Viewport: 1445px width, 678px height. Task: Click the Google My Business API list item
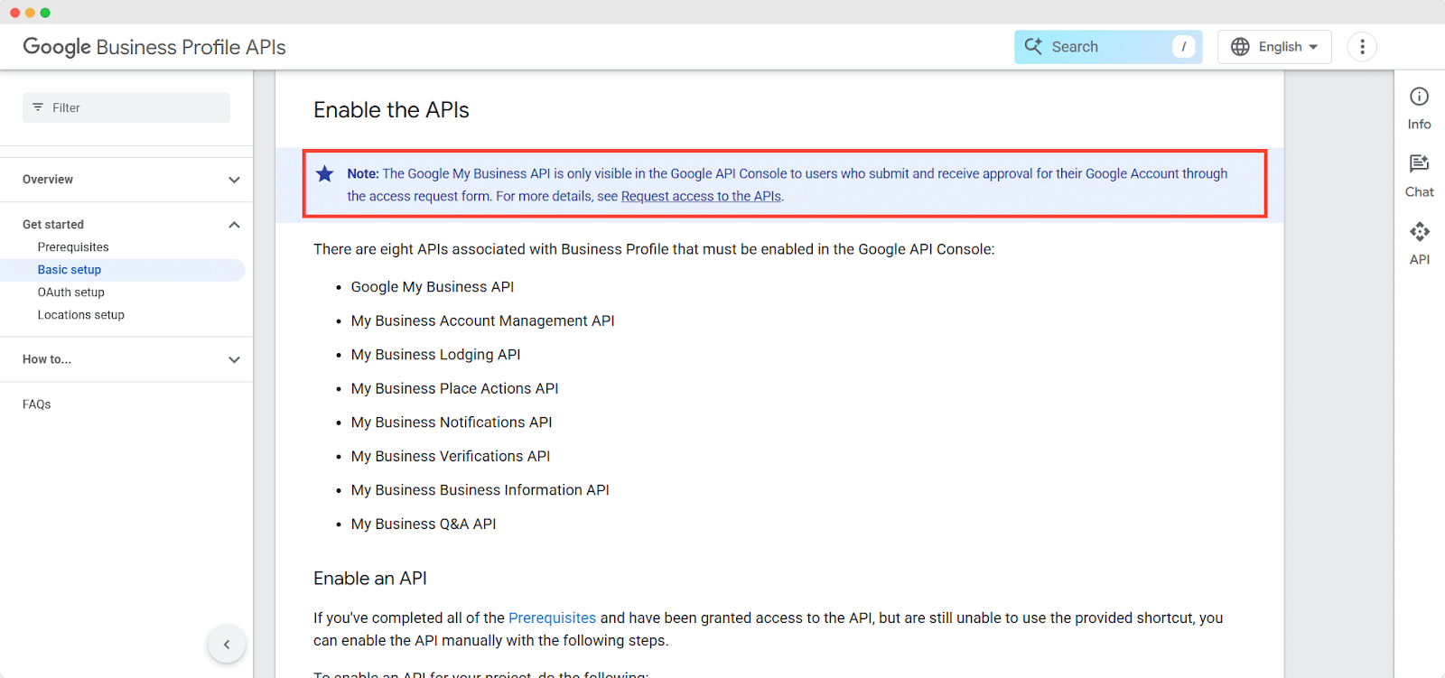point(433,287)
